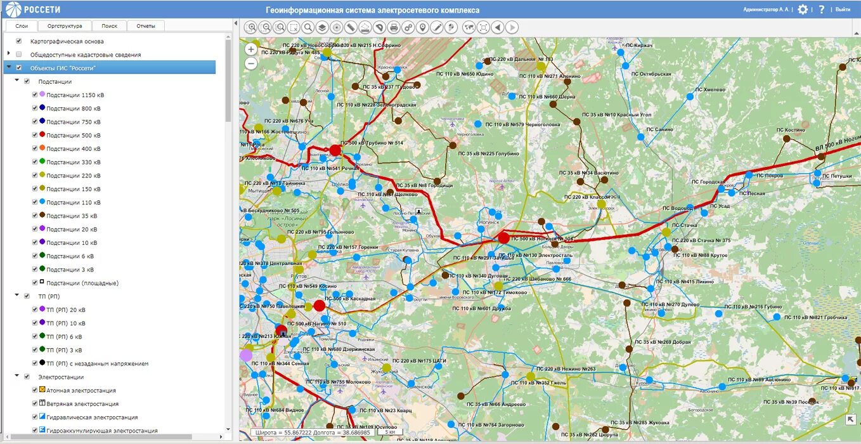Open settings gear in the header
861x444 pixels.
point(803,10)
